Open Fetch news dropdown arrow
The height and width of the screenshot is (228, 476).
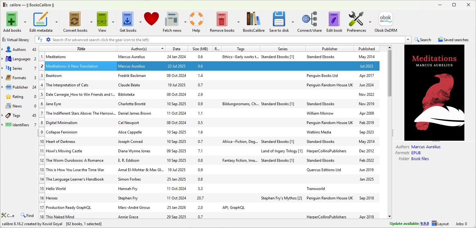[185, 22]
